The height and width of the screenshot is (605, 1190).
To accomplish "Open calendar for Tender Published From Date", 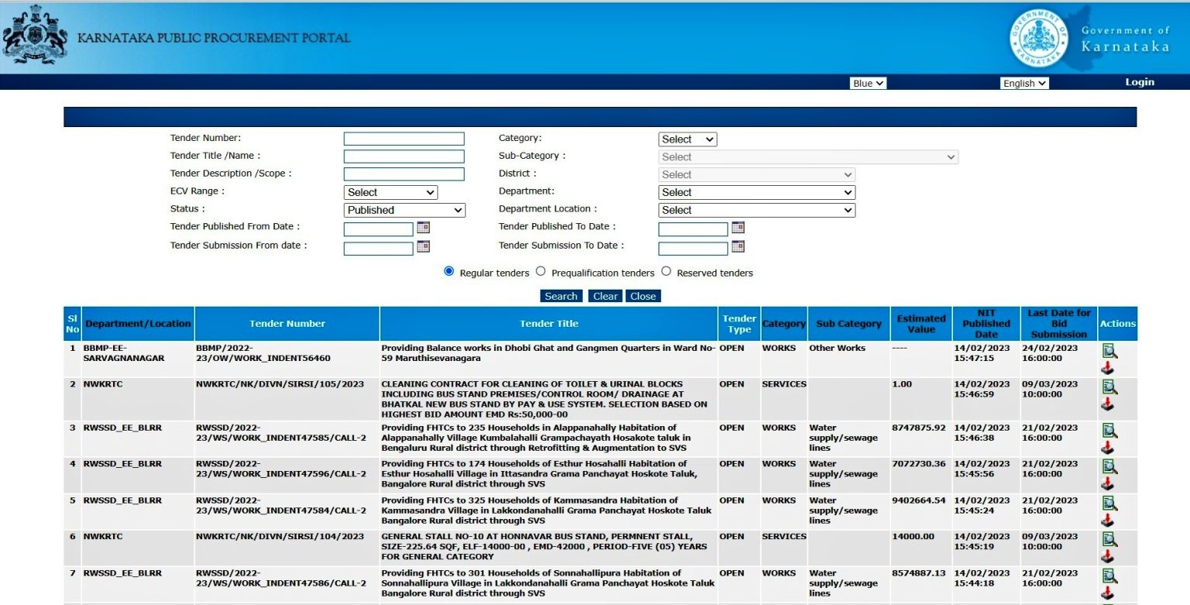I will (421, 228).
